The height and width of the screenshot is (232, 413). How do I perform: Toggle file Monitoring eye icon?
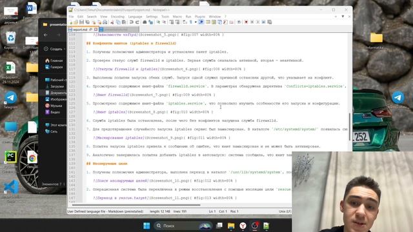click(239, 22)
